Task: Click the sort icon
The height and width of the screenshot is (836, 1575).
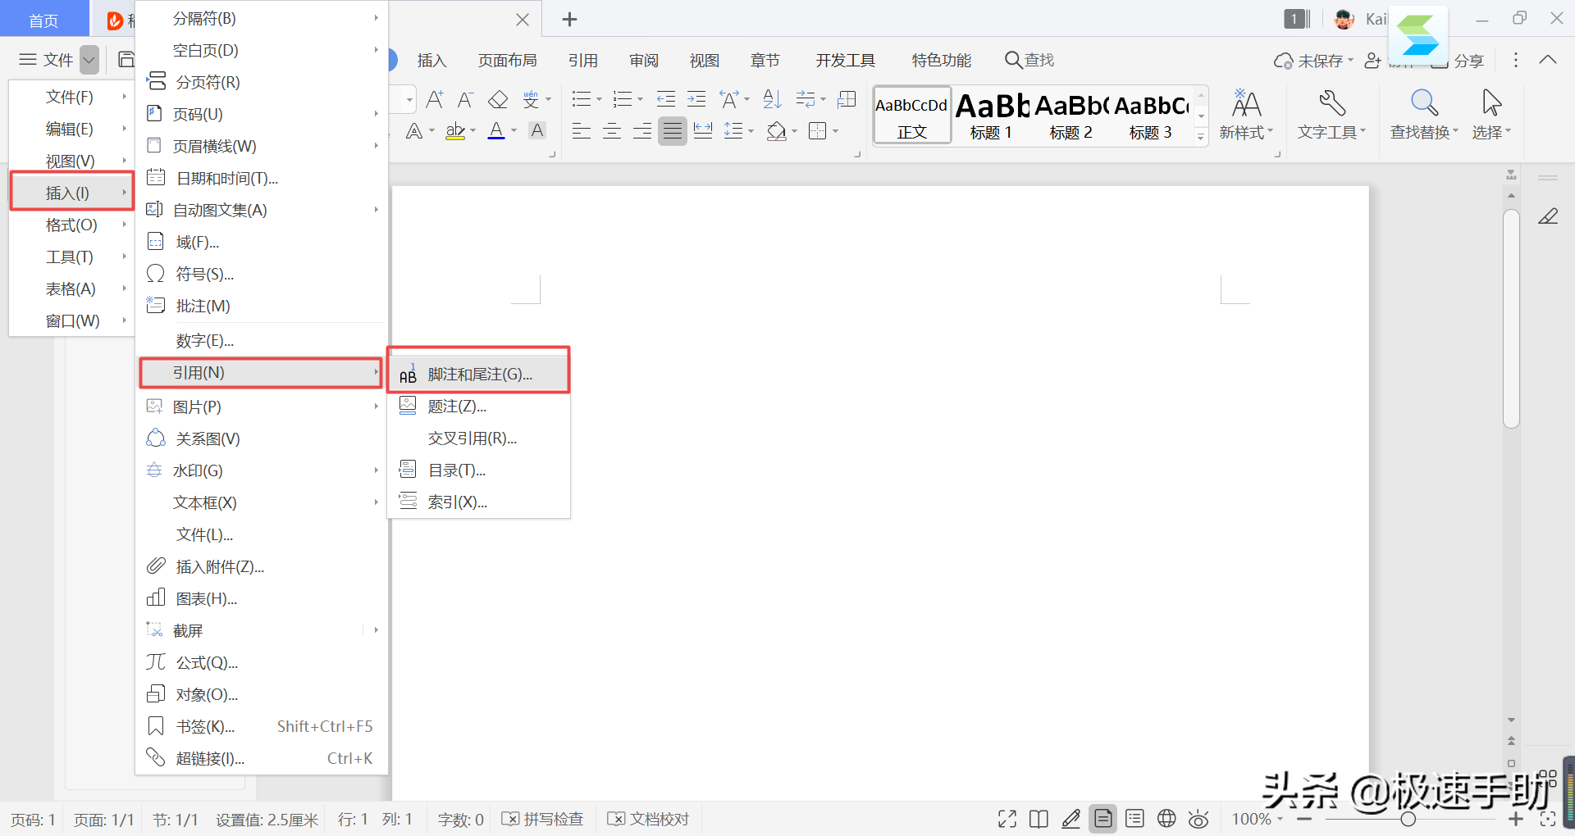Action: click(772, 100)
